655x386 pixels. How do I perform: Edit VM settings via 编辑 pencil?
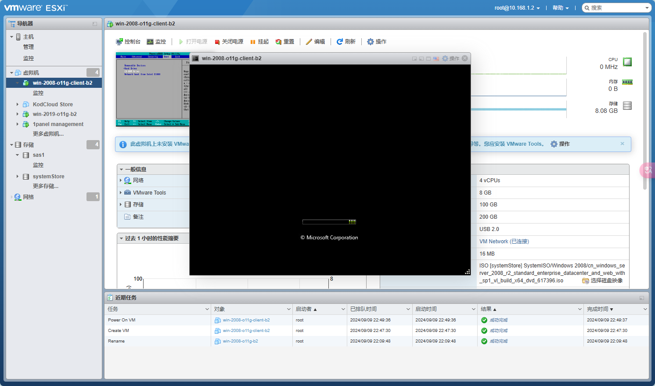coord(316,42)
